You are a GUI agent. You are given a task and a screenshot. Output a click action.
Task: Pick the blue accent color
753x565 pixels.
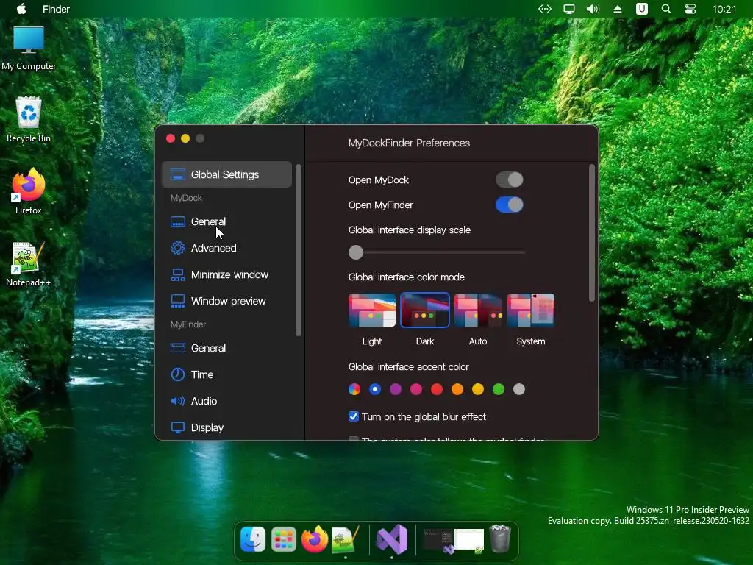click(x=375, y=389)
